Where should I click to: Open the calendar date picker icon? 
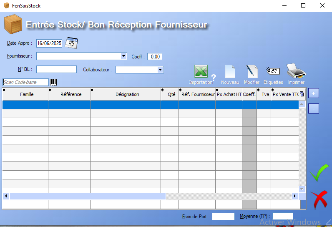pyautogui.click(x=72, y=43)
